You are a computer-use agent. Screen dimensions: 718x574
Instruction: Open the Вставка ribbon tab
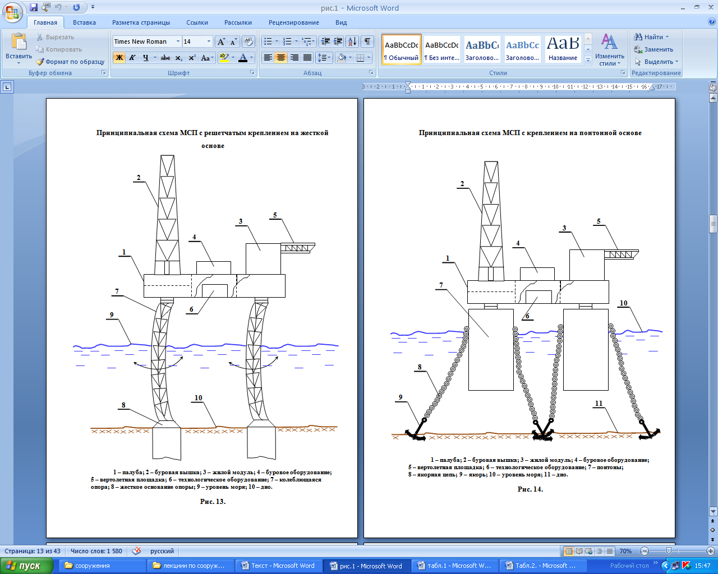(84, 22)
